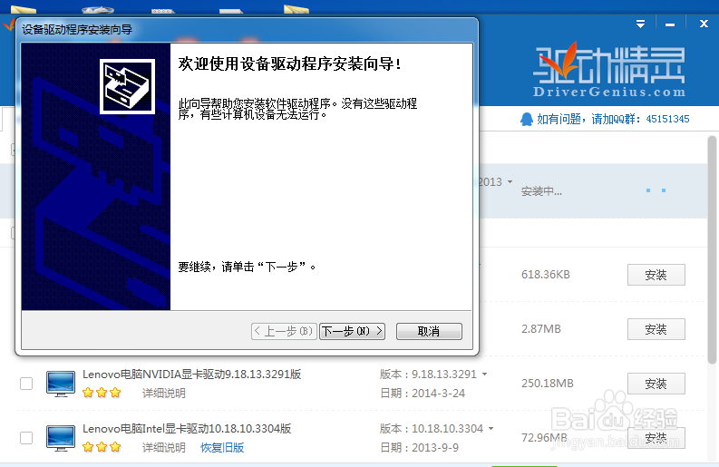Click 安装中... status text

[541, 191]
